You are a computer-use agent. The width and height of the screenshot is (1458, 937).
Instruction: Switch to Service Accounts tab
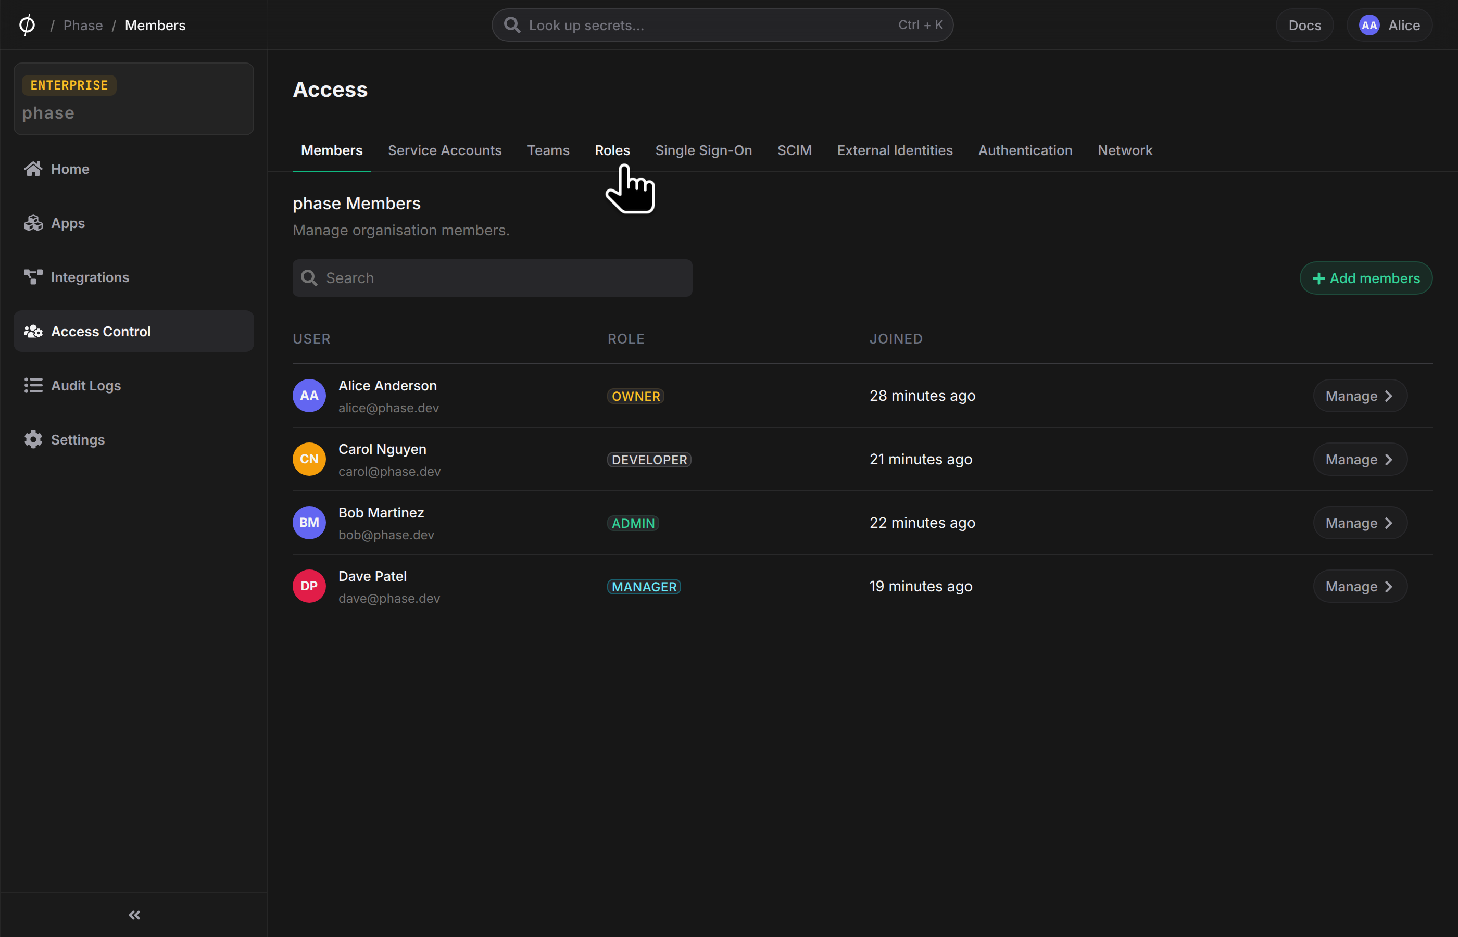[445, 150]
